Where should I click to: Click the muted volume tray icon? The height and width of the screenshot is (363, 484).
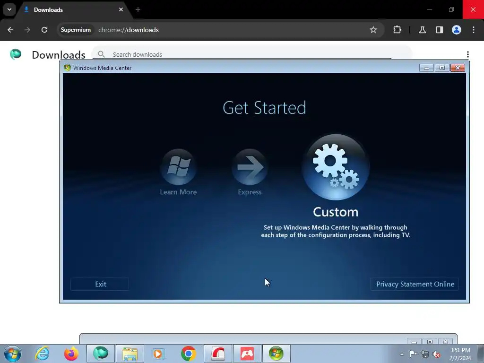pyautogui.click(x=436, y=354)
